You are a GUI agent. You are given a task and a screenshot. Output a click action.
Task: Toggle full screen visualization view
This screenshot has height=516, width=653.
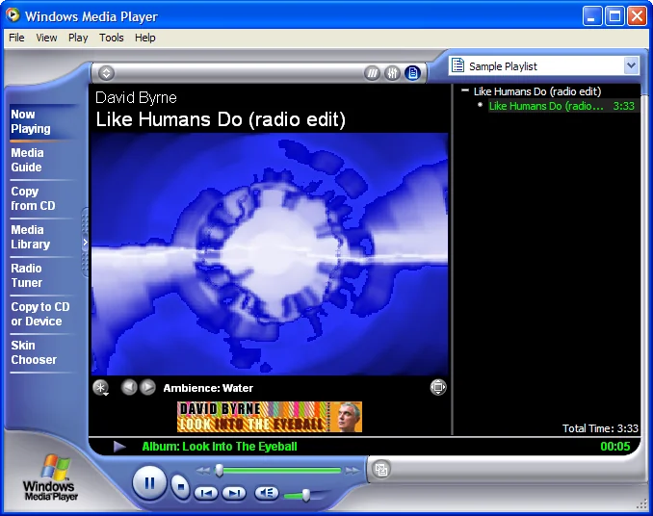tap(437, 387)
